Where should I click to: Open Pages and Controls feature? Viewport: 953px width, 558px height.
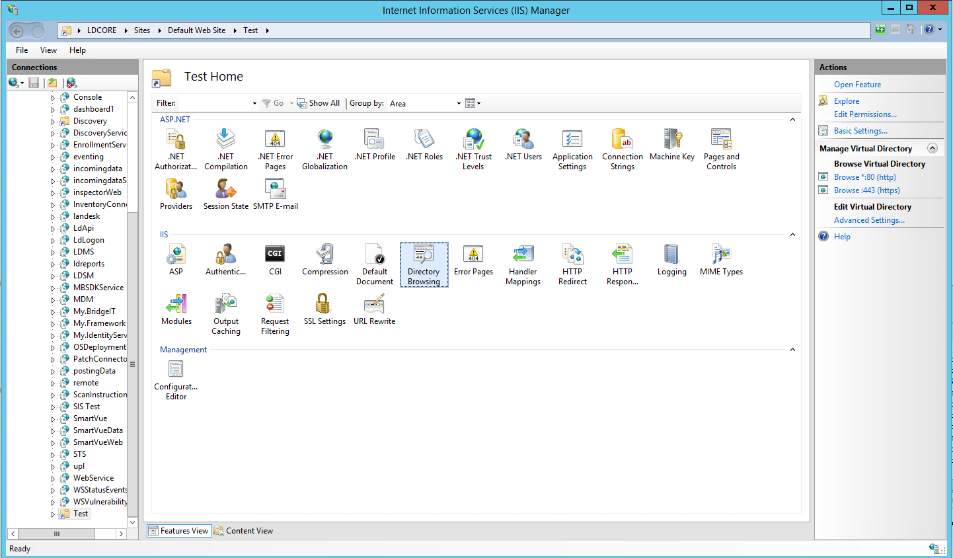coord(721,149)
